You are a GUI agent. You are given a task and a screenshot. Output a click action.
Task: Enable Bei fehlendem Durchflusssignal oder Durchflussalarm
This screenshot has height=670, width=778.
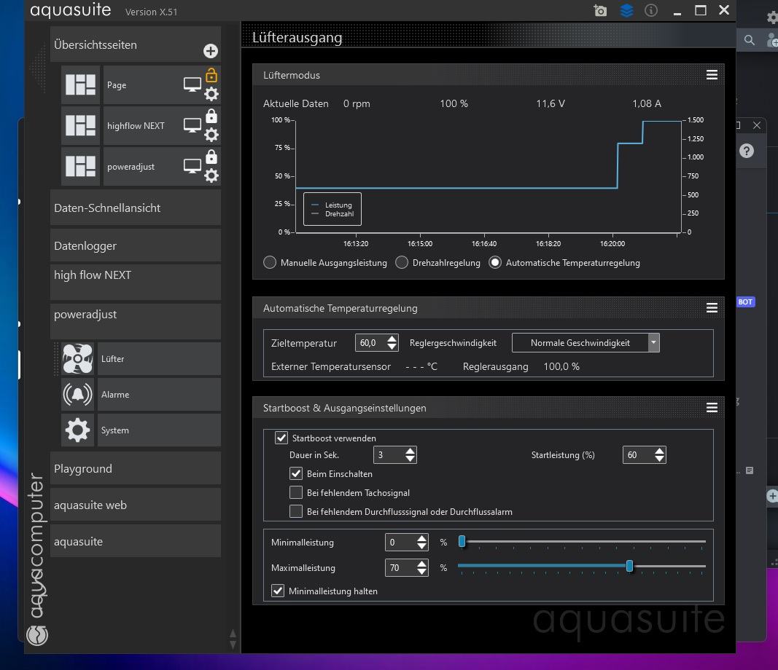click(x=296, y=511)
